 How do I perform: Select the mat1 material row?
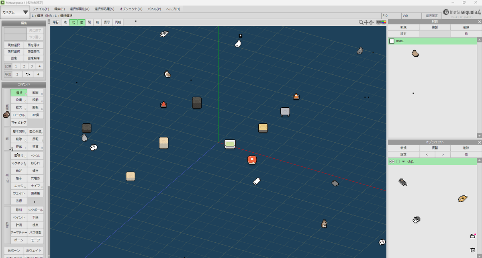click(x=432, y=41)
